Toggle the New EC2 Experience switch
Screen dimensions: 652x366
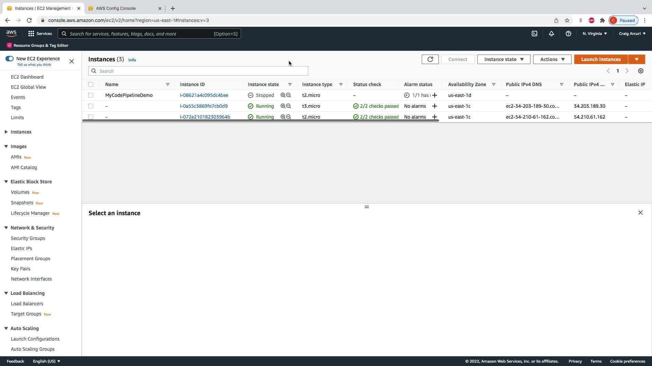[x=10, y=59]
